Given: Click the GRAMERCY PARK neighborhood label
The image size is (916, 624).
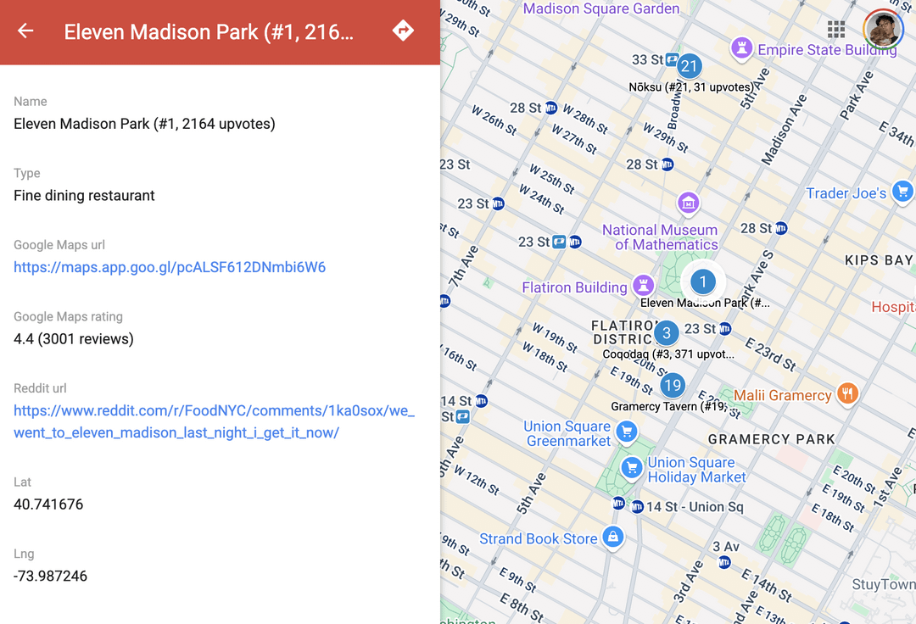Looking at the screenshot, I should pos(772,439).
